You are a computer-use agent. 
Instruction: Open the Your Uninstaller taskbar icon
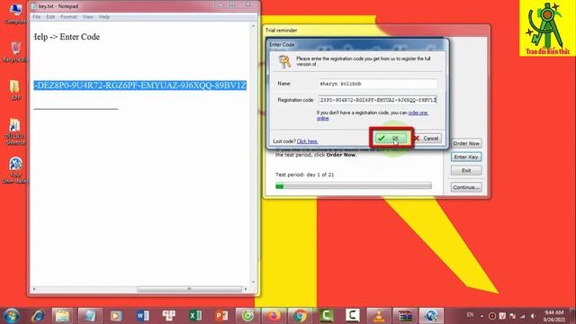click(x=431, y=316)
